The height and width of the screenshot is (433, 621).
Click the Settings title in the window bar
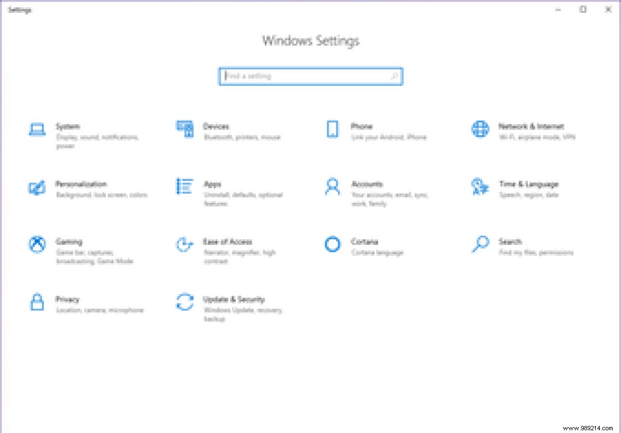coord(20,9)
